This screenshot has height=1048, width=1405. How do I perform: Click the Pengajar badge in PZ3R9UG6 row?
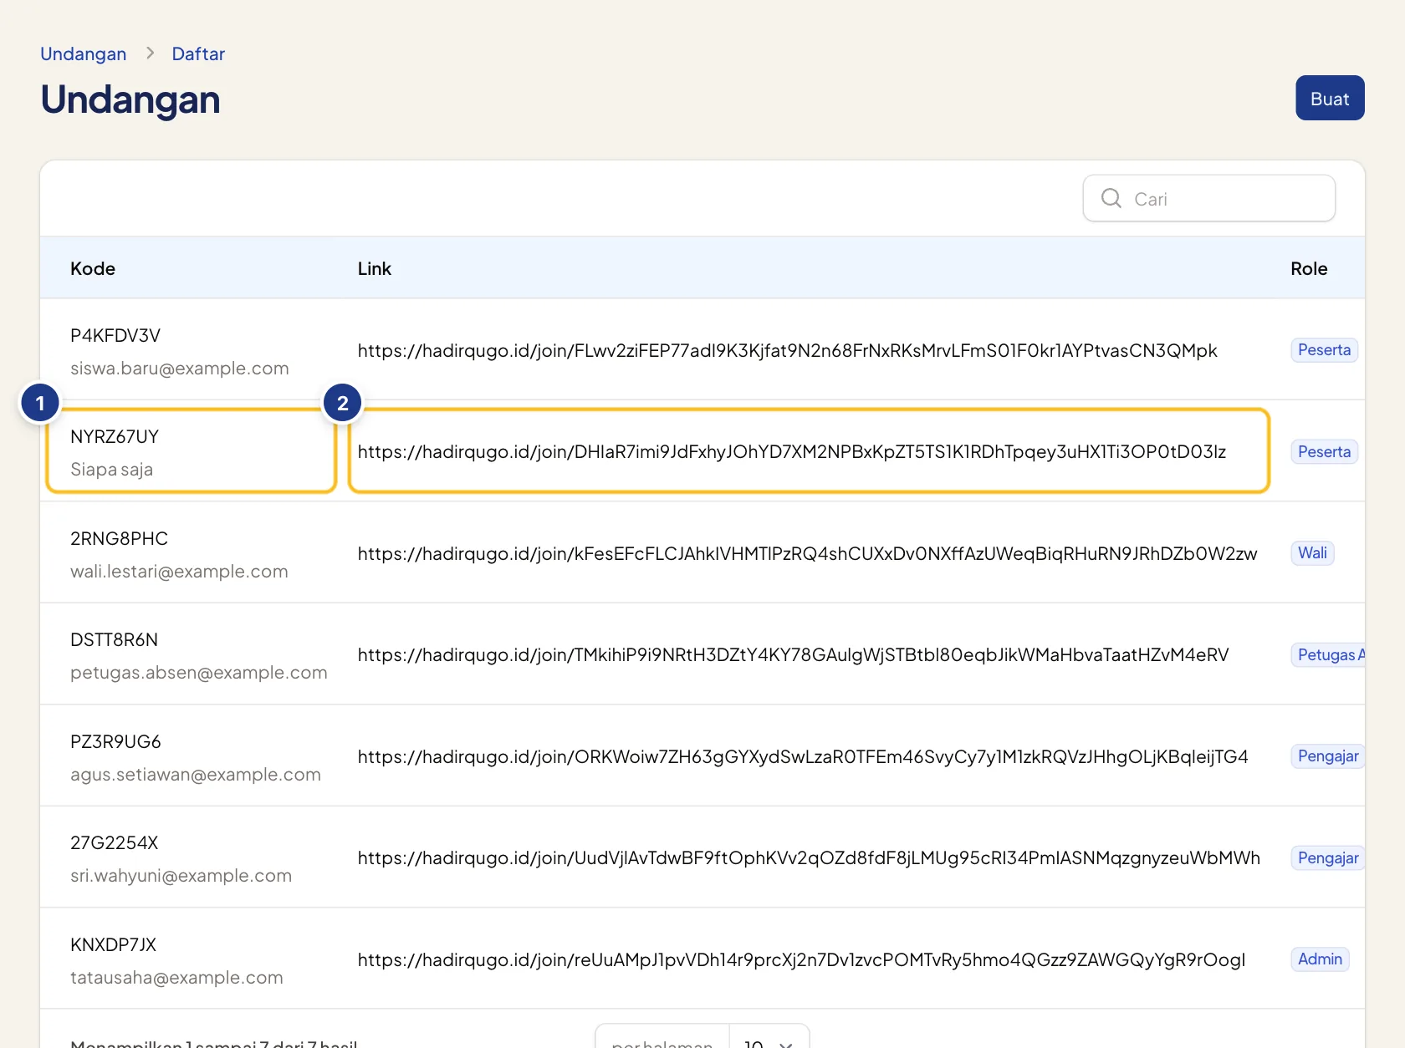(x=1328, y=756)
